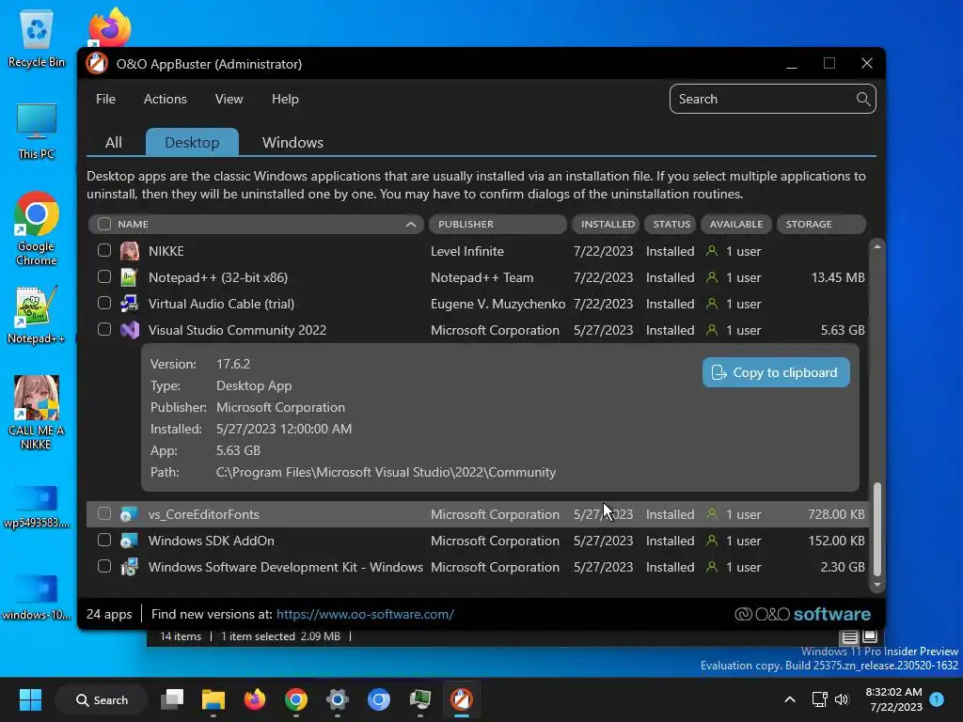Click the magnifier icon in Search box
Screen dimensions: 963x722
coord(863,99)
